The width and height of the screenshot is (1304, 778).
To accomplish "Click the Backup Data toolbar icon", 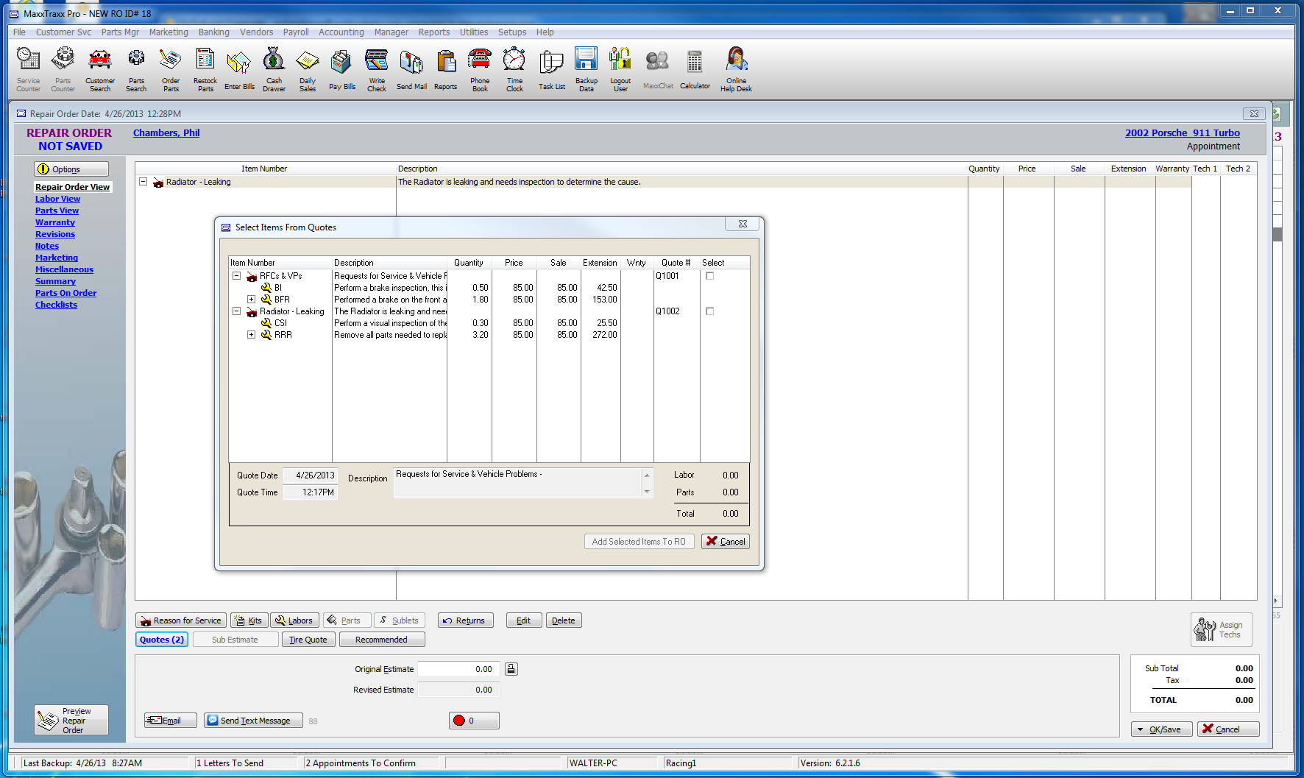I will tap(587, 69).
